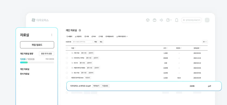Expand the 목록 다운로드 dropdown
This screenshot has height=105, width=227.
(x=122, y=36)
